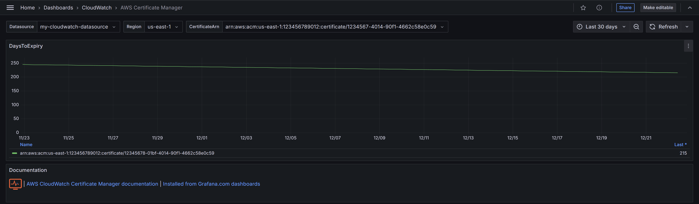Sort legend by Name column
This screenshot has height=204, width=699.
point(26,145)
